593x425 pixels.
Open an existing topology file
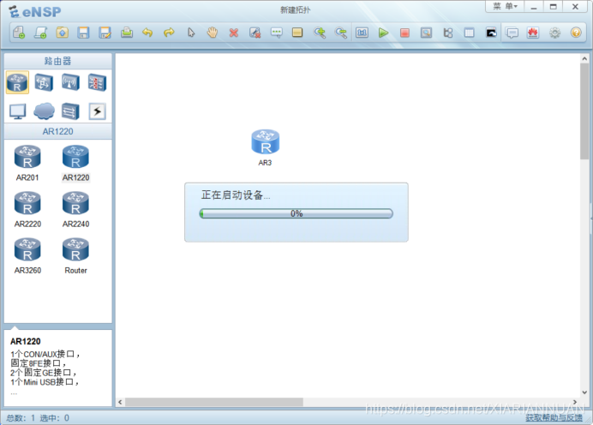62,33
